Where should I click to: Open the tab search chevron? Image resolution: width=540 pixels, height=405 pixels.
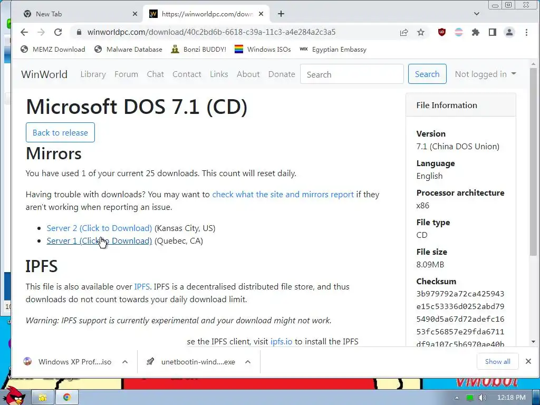point(477,14)
